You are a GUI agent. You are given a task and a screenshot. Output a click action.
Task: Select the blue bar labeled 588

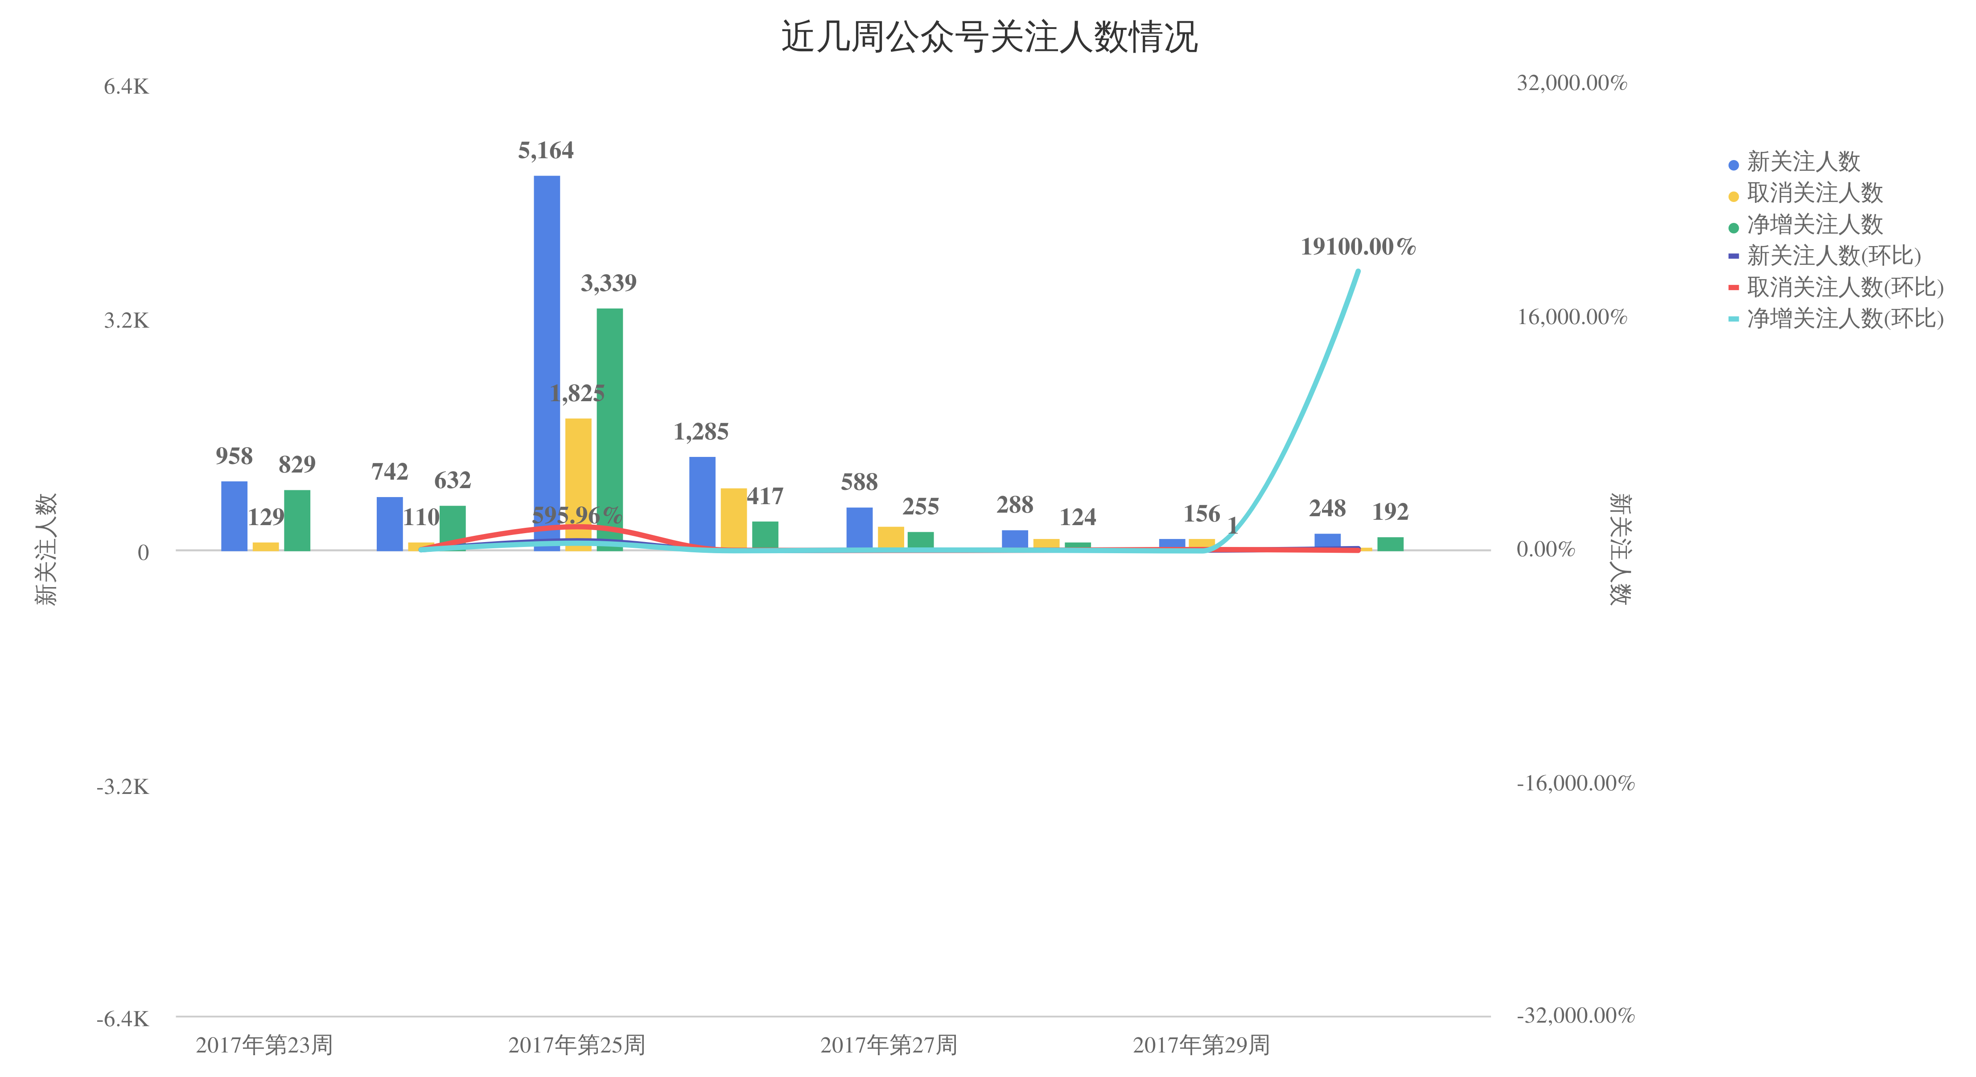(859, 529)
